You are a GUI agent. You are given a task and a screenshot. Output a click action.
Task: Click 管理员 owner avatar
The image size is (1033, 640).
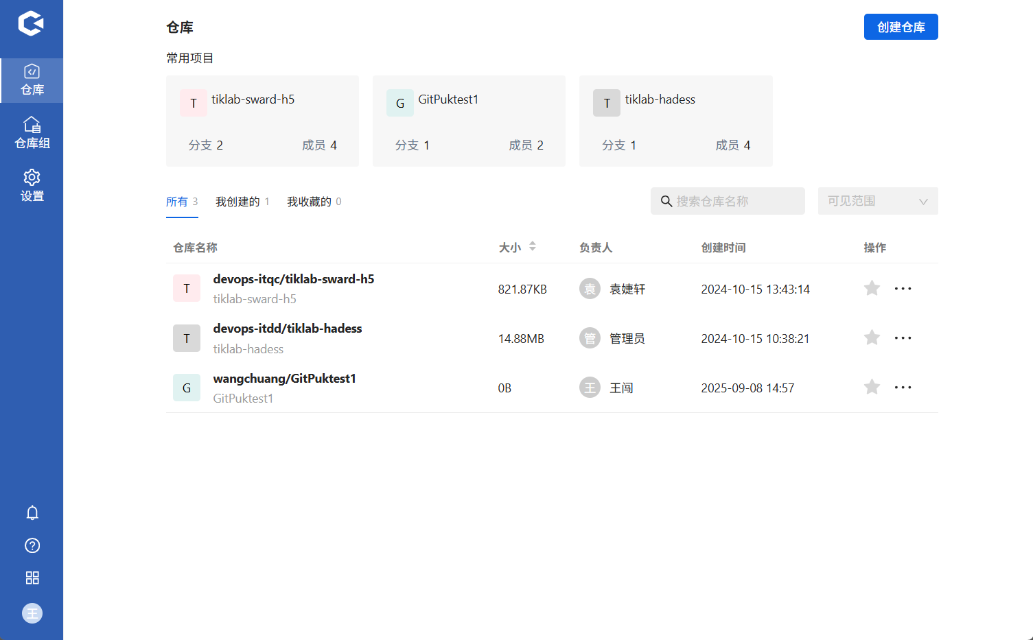coord(590,338)
